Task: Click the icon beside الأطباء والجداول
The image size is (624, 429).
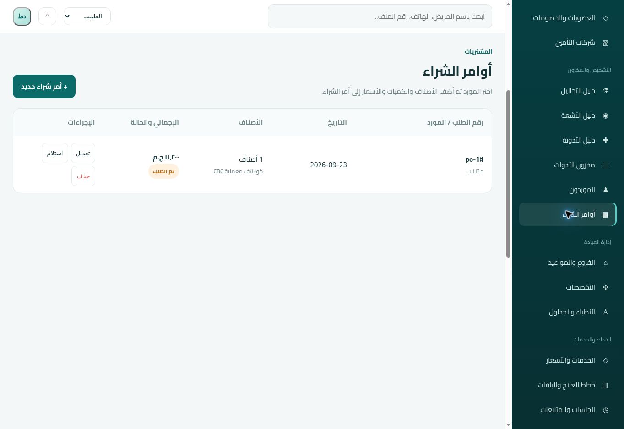Action: click(x=606, y=312)
